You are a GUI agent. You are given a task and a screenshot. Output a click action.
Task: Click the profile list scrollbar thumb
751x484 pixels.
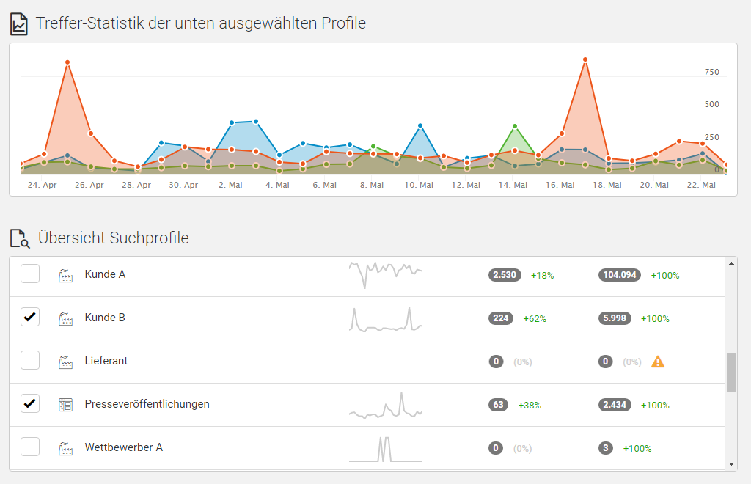tap(730, 373)
